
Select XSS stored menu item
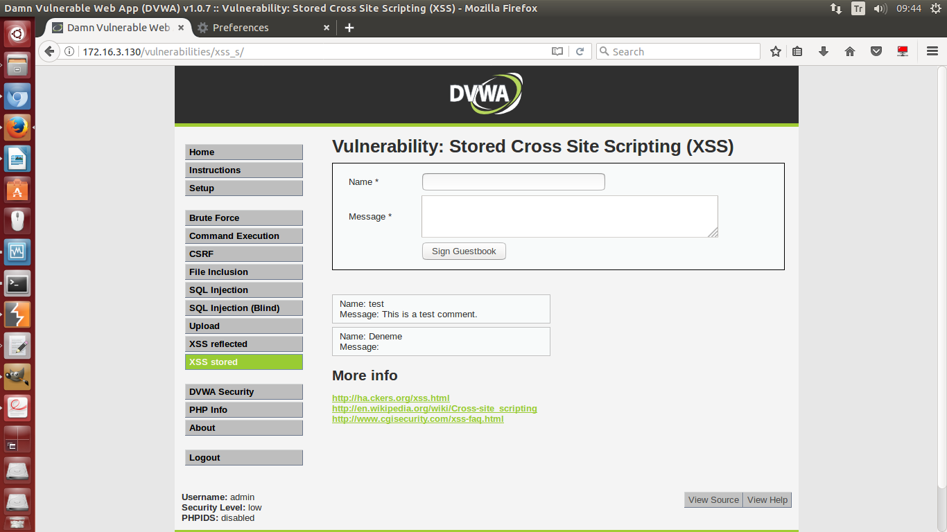[244, 362]
